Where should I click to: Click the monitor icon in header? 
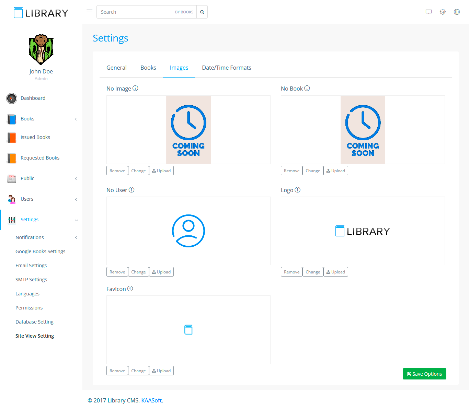[428, 12]
